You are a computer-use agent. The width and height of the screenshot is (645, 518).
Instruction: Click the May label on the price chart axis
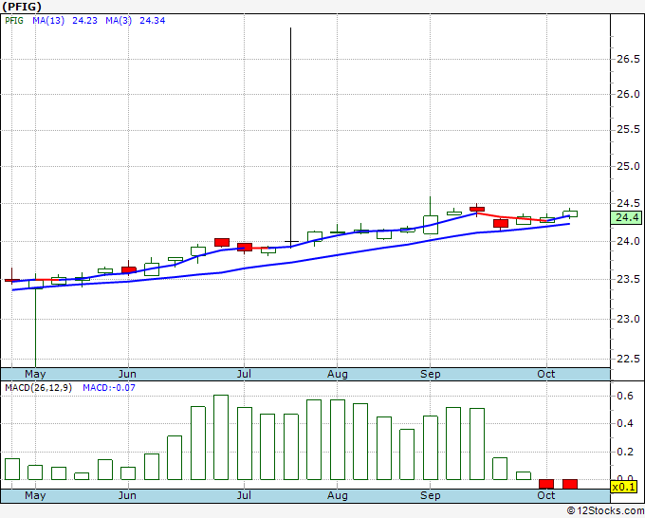[34, 374]
